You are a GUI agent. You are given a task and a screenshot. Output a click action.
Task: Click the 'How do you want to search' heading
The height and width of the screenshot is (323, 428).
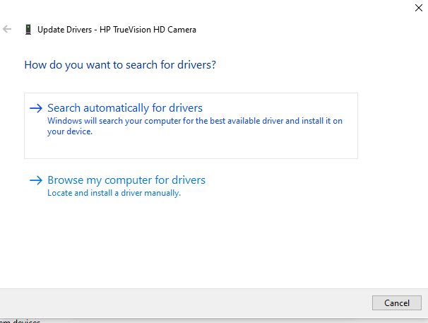tap(120, 65)
